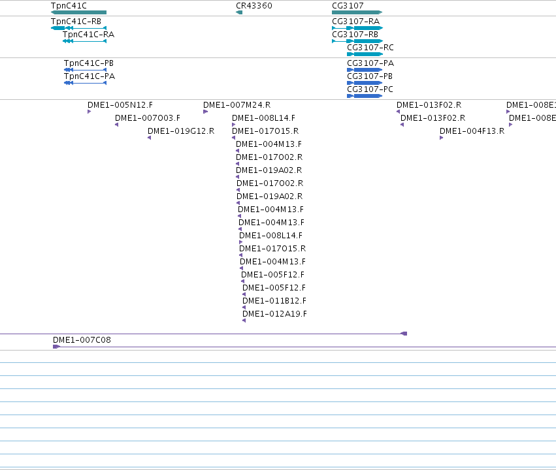Select the CG3107-PB protein label

(370, 76)
